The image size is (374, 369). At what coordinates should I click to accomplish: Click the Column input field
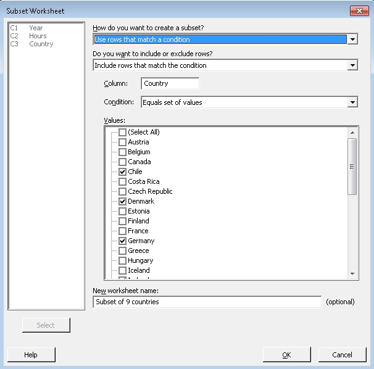coord(170,83)
